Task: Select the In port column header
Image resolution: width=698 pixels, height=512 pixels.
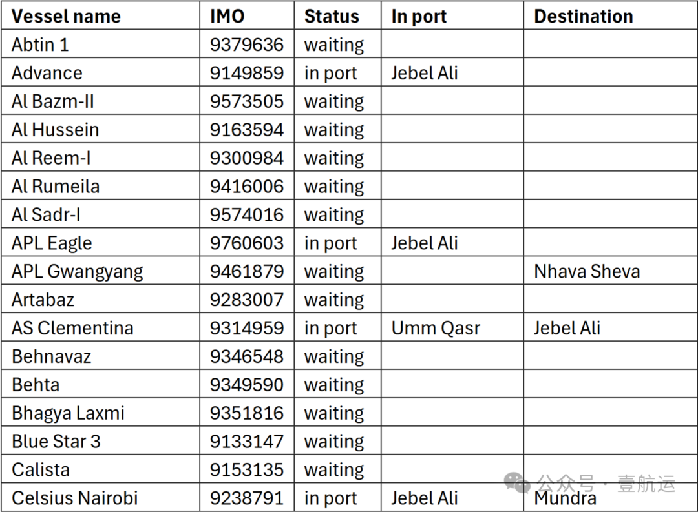Action: tap(419, 16)
